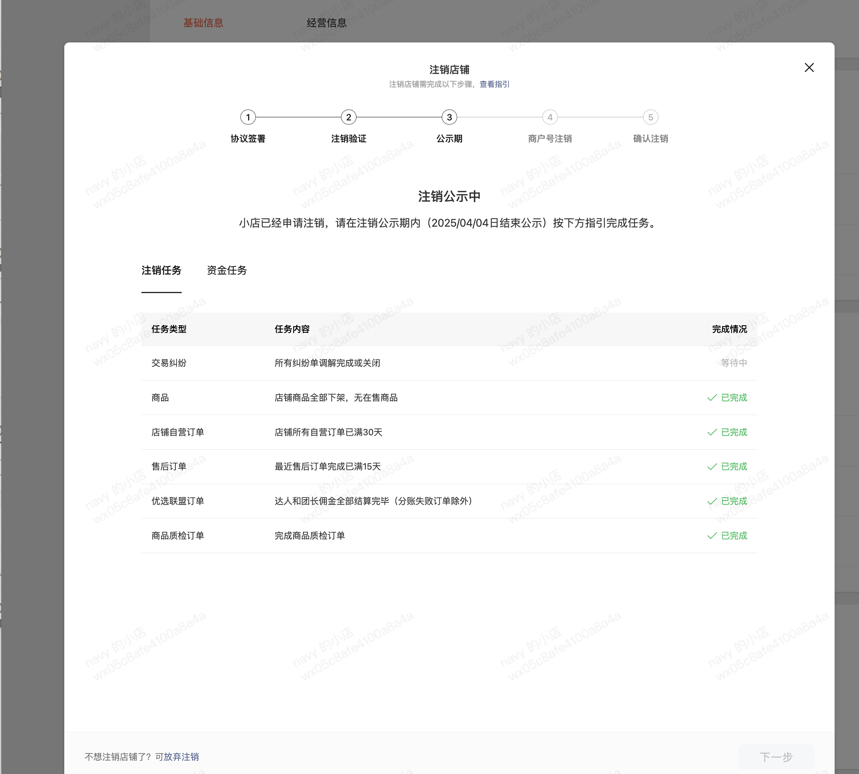The height and width of the screenshot is (774, 859).
Task: Open the 基础信息 tab in background page
Action: (x=203, y=23)
